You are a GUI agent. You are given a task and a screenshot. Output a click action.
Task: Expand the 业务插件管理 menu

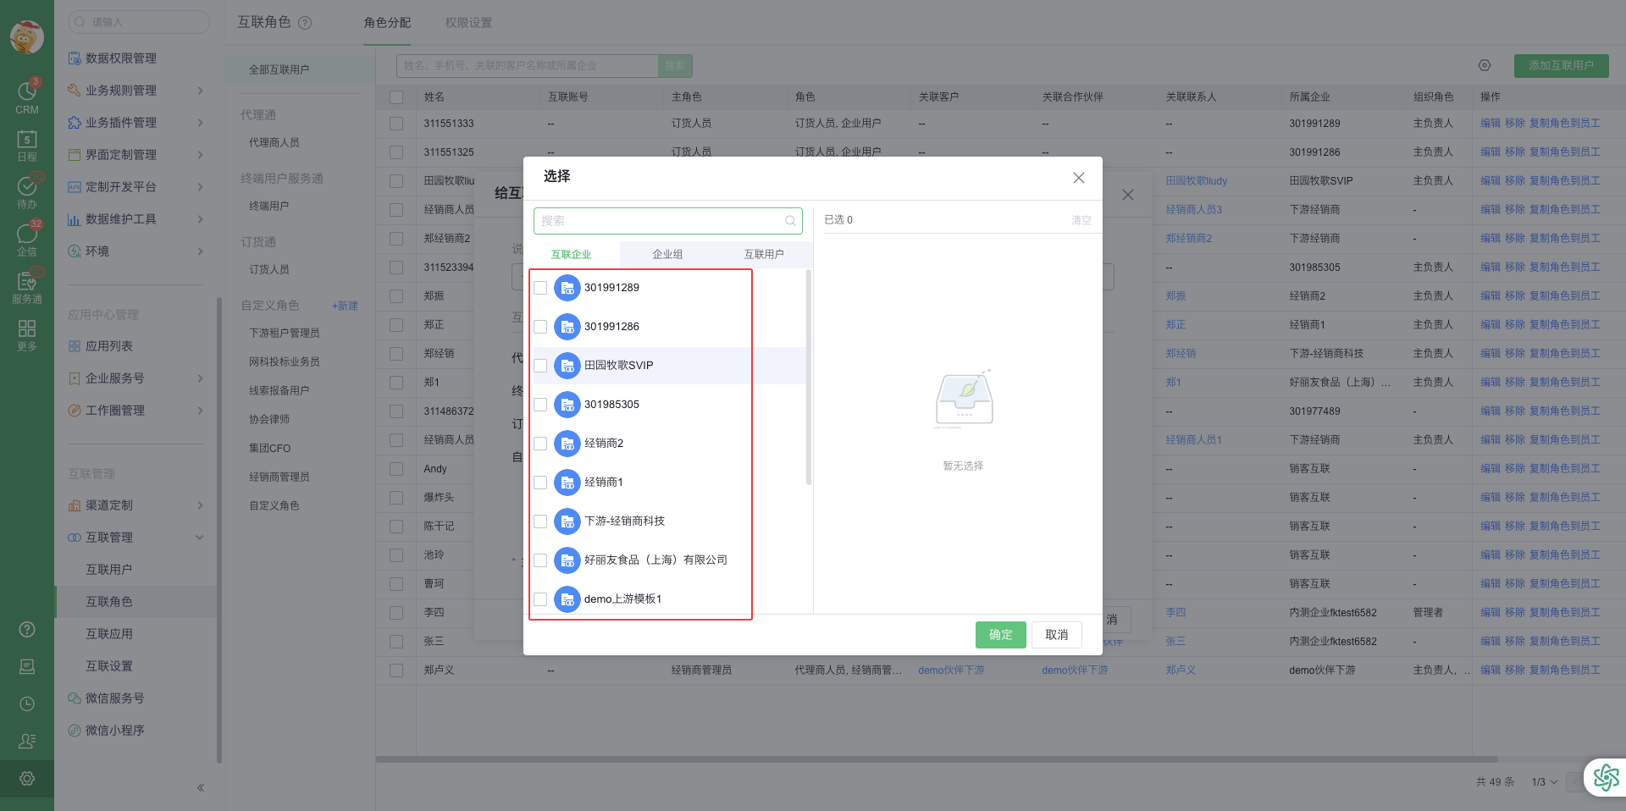(200, 123)
